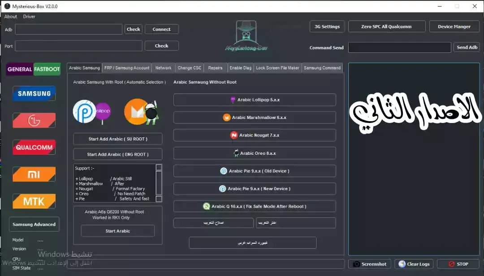Switch to the Arabic Samsung tab
Screen dimensions: 484x276
[x=84, y=68]
